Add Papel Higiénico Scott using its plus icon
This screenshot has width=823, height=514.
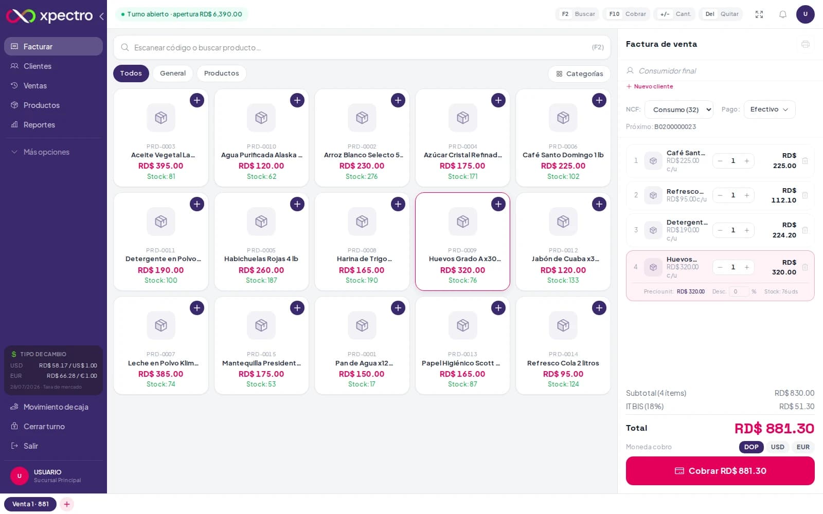click(x=498, y=308)
